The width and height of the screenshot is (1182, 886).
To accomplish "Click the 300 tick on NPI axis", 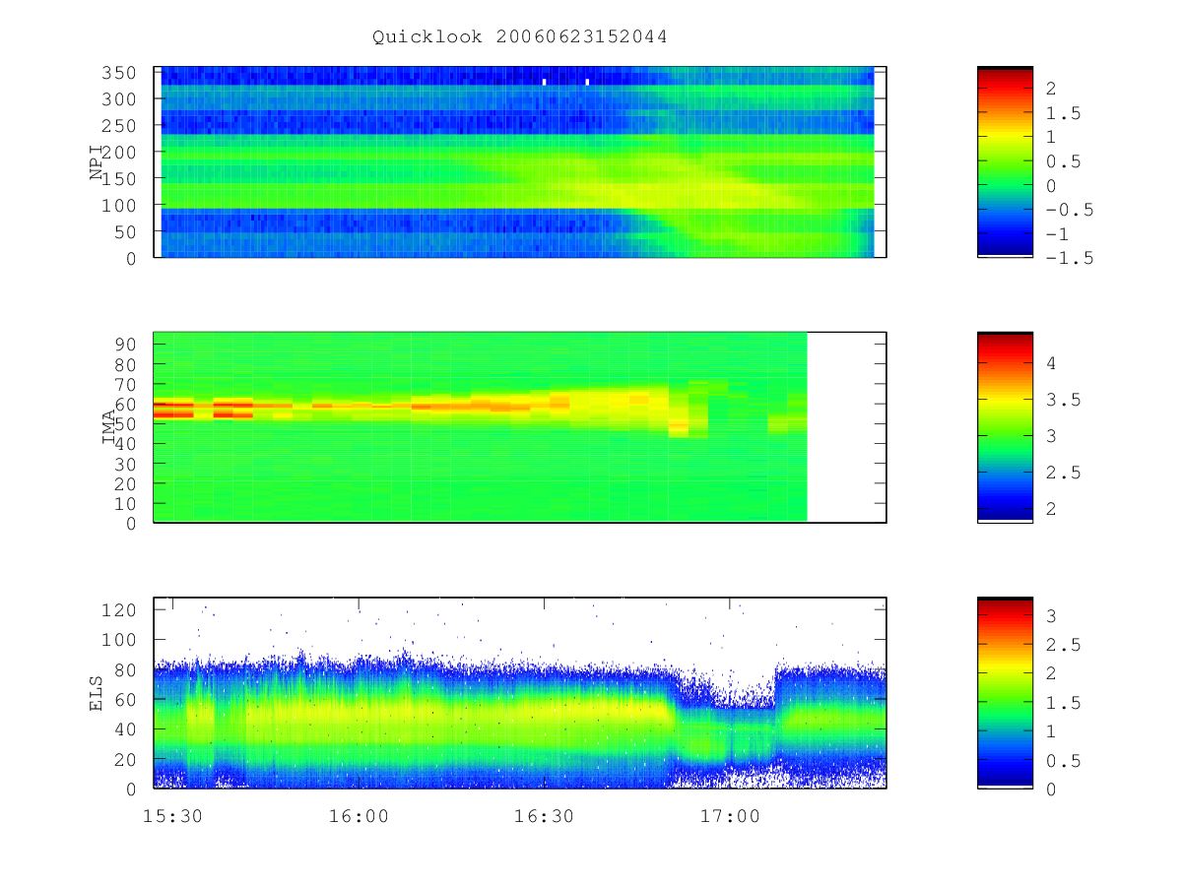I will click(121, 99).
